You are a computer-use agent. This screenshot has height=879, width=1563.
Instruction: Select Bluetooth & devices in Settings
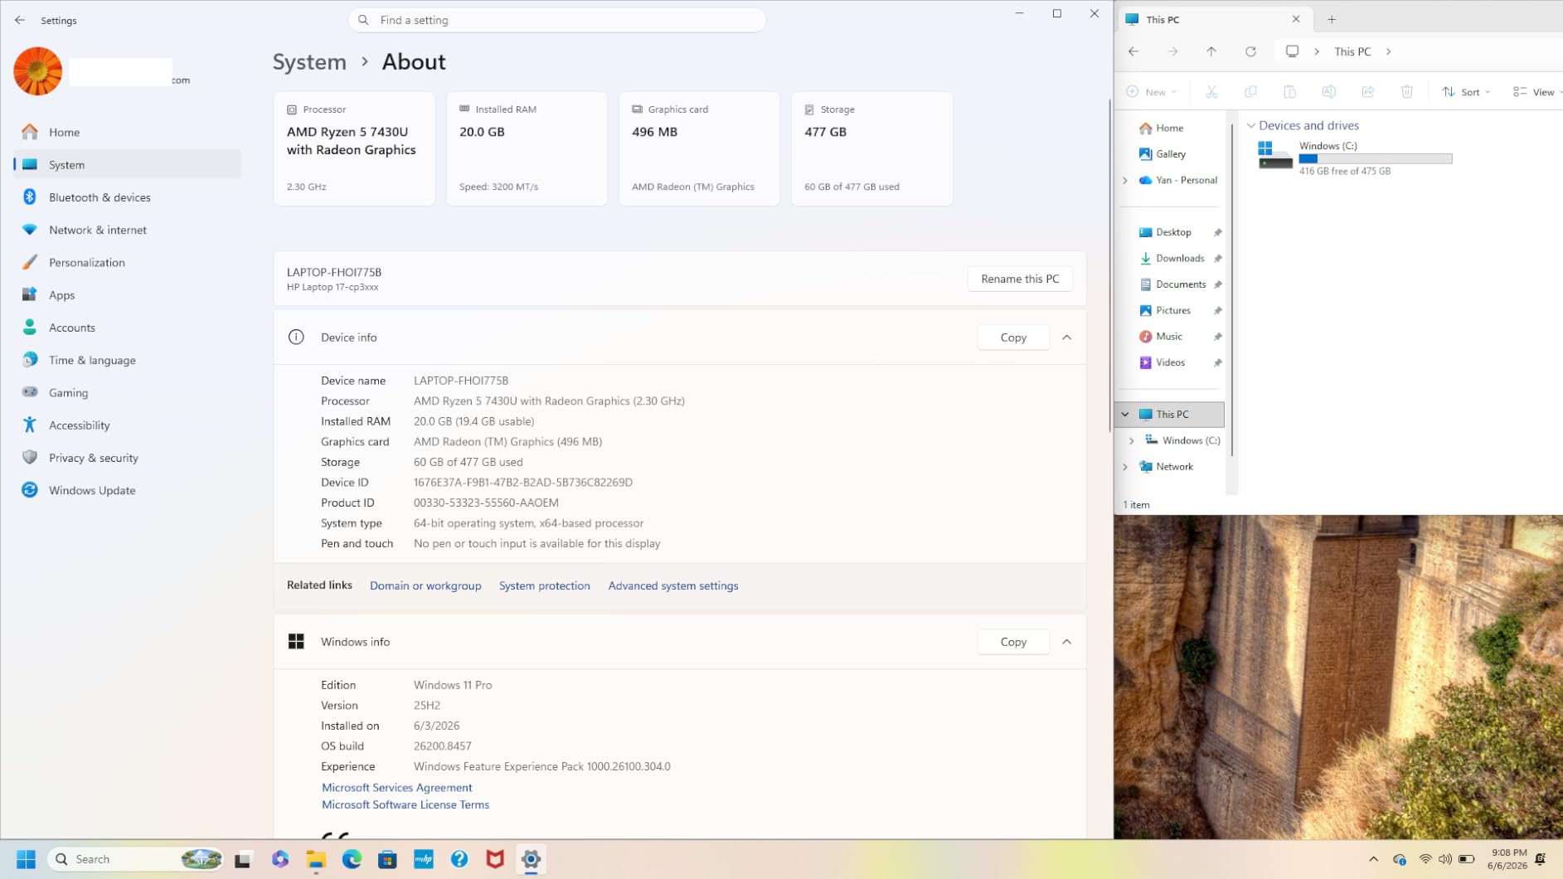point(127,197)
